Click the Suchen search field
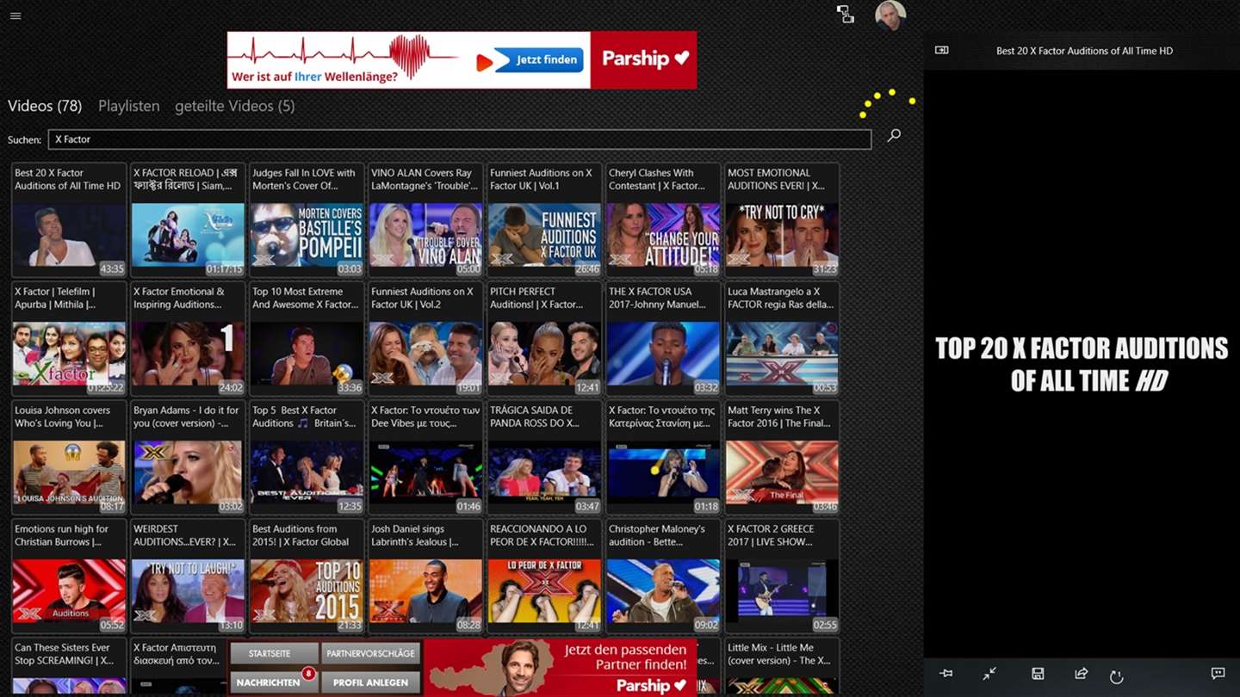This screenshot has width=1240, height=697. click(460, 139)
